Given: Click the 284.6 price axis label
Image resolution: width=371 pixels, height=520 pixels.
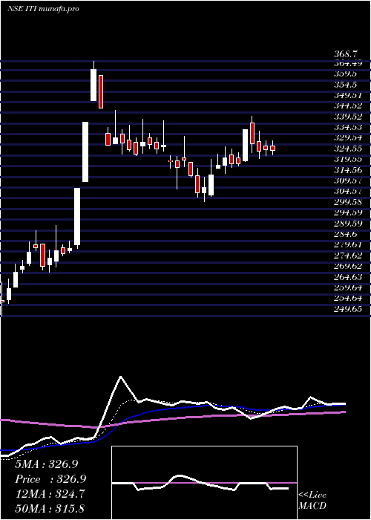Looking at the screenshot, I should 345,234.
